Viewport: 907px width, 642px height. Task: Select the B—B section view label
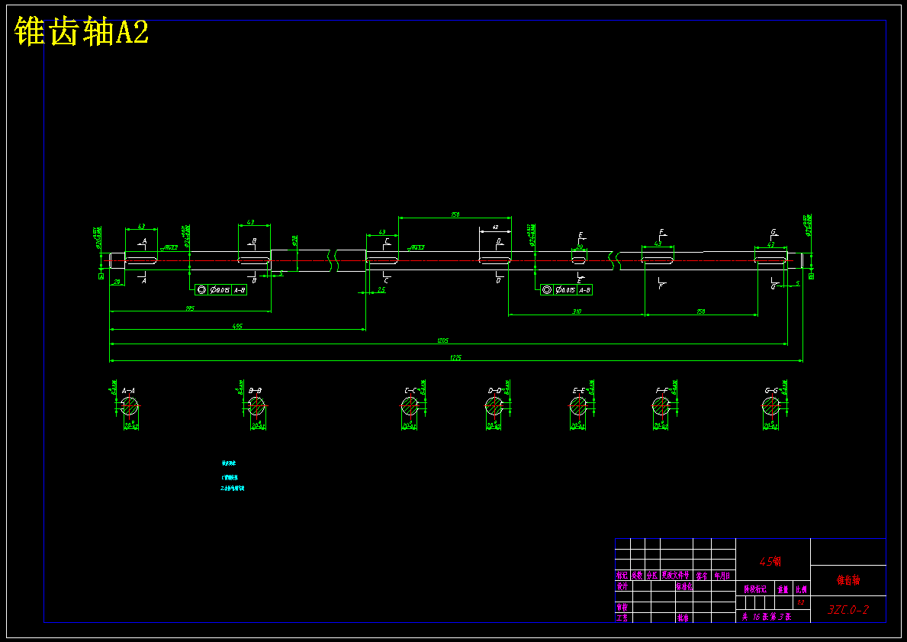pos(255,391)
